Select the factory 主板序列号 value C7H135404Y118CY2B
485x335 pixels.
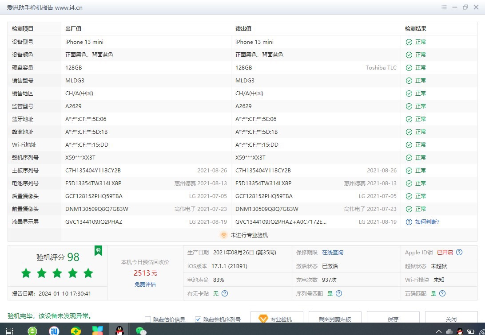coord(93,171)
